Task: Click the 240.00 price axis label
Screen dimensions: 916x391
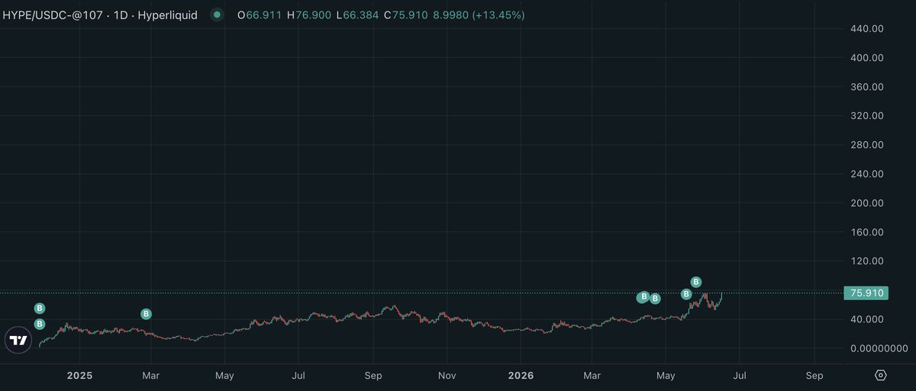Action: [866, 174]
